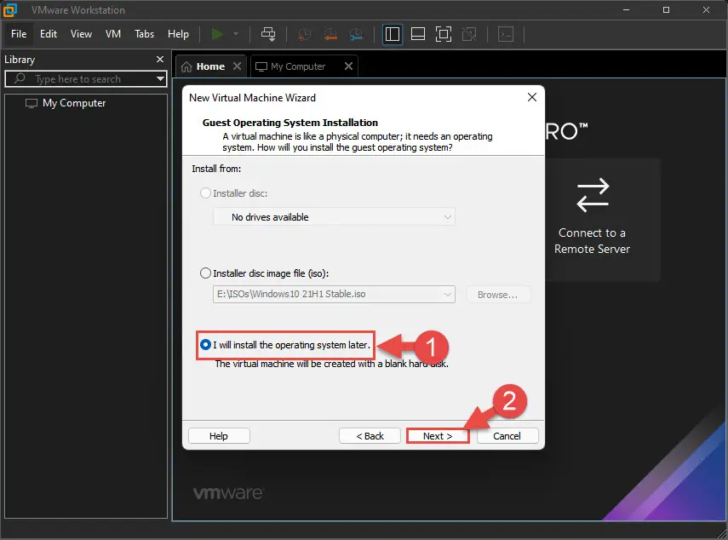Viewport: 728px width, 540px height.
Task: Open the Snapshot Manager wrench icon
Action: [x=357, y=34]
